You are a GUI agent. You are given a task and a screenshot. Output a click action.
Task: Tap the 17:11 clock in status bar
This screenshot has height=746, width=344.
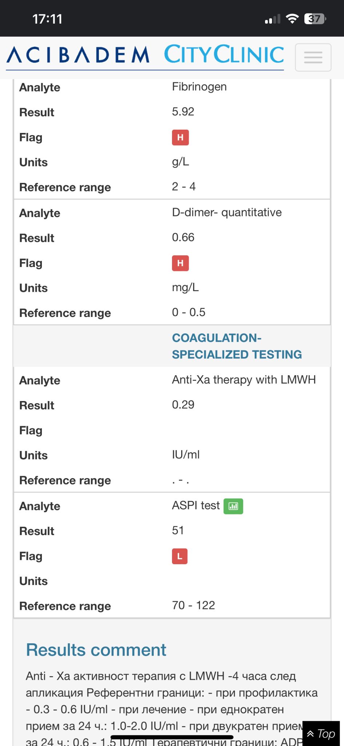47,19
